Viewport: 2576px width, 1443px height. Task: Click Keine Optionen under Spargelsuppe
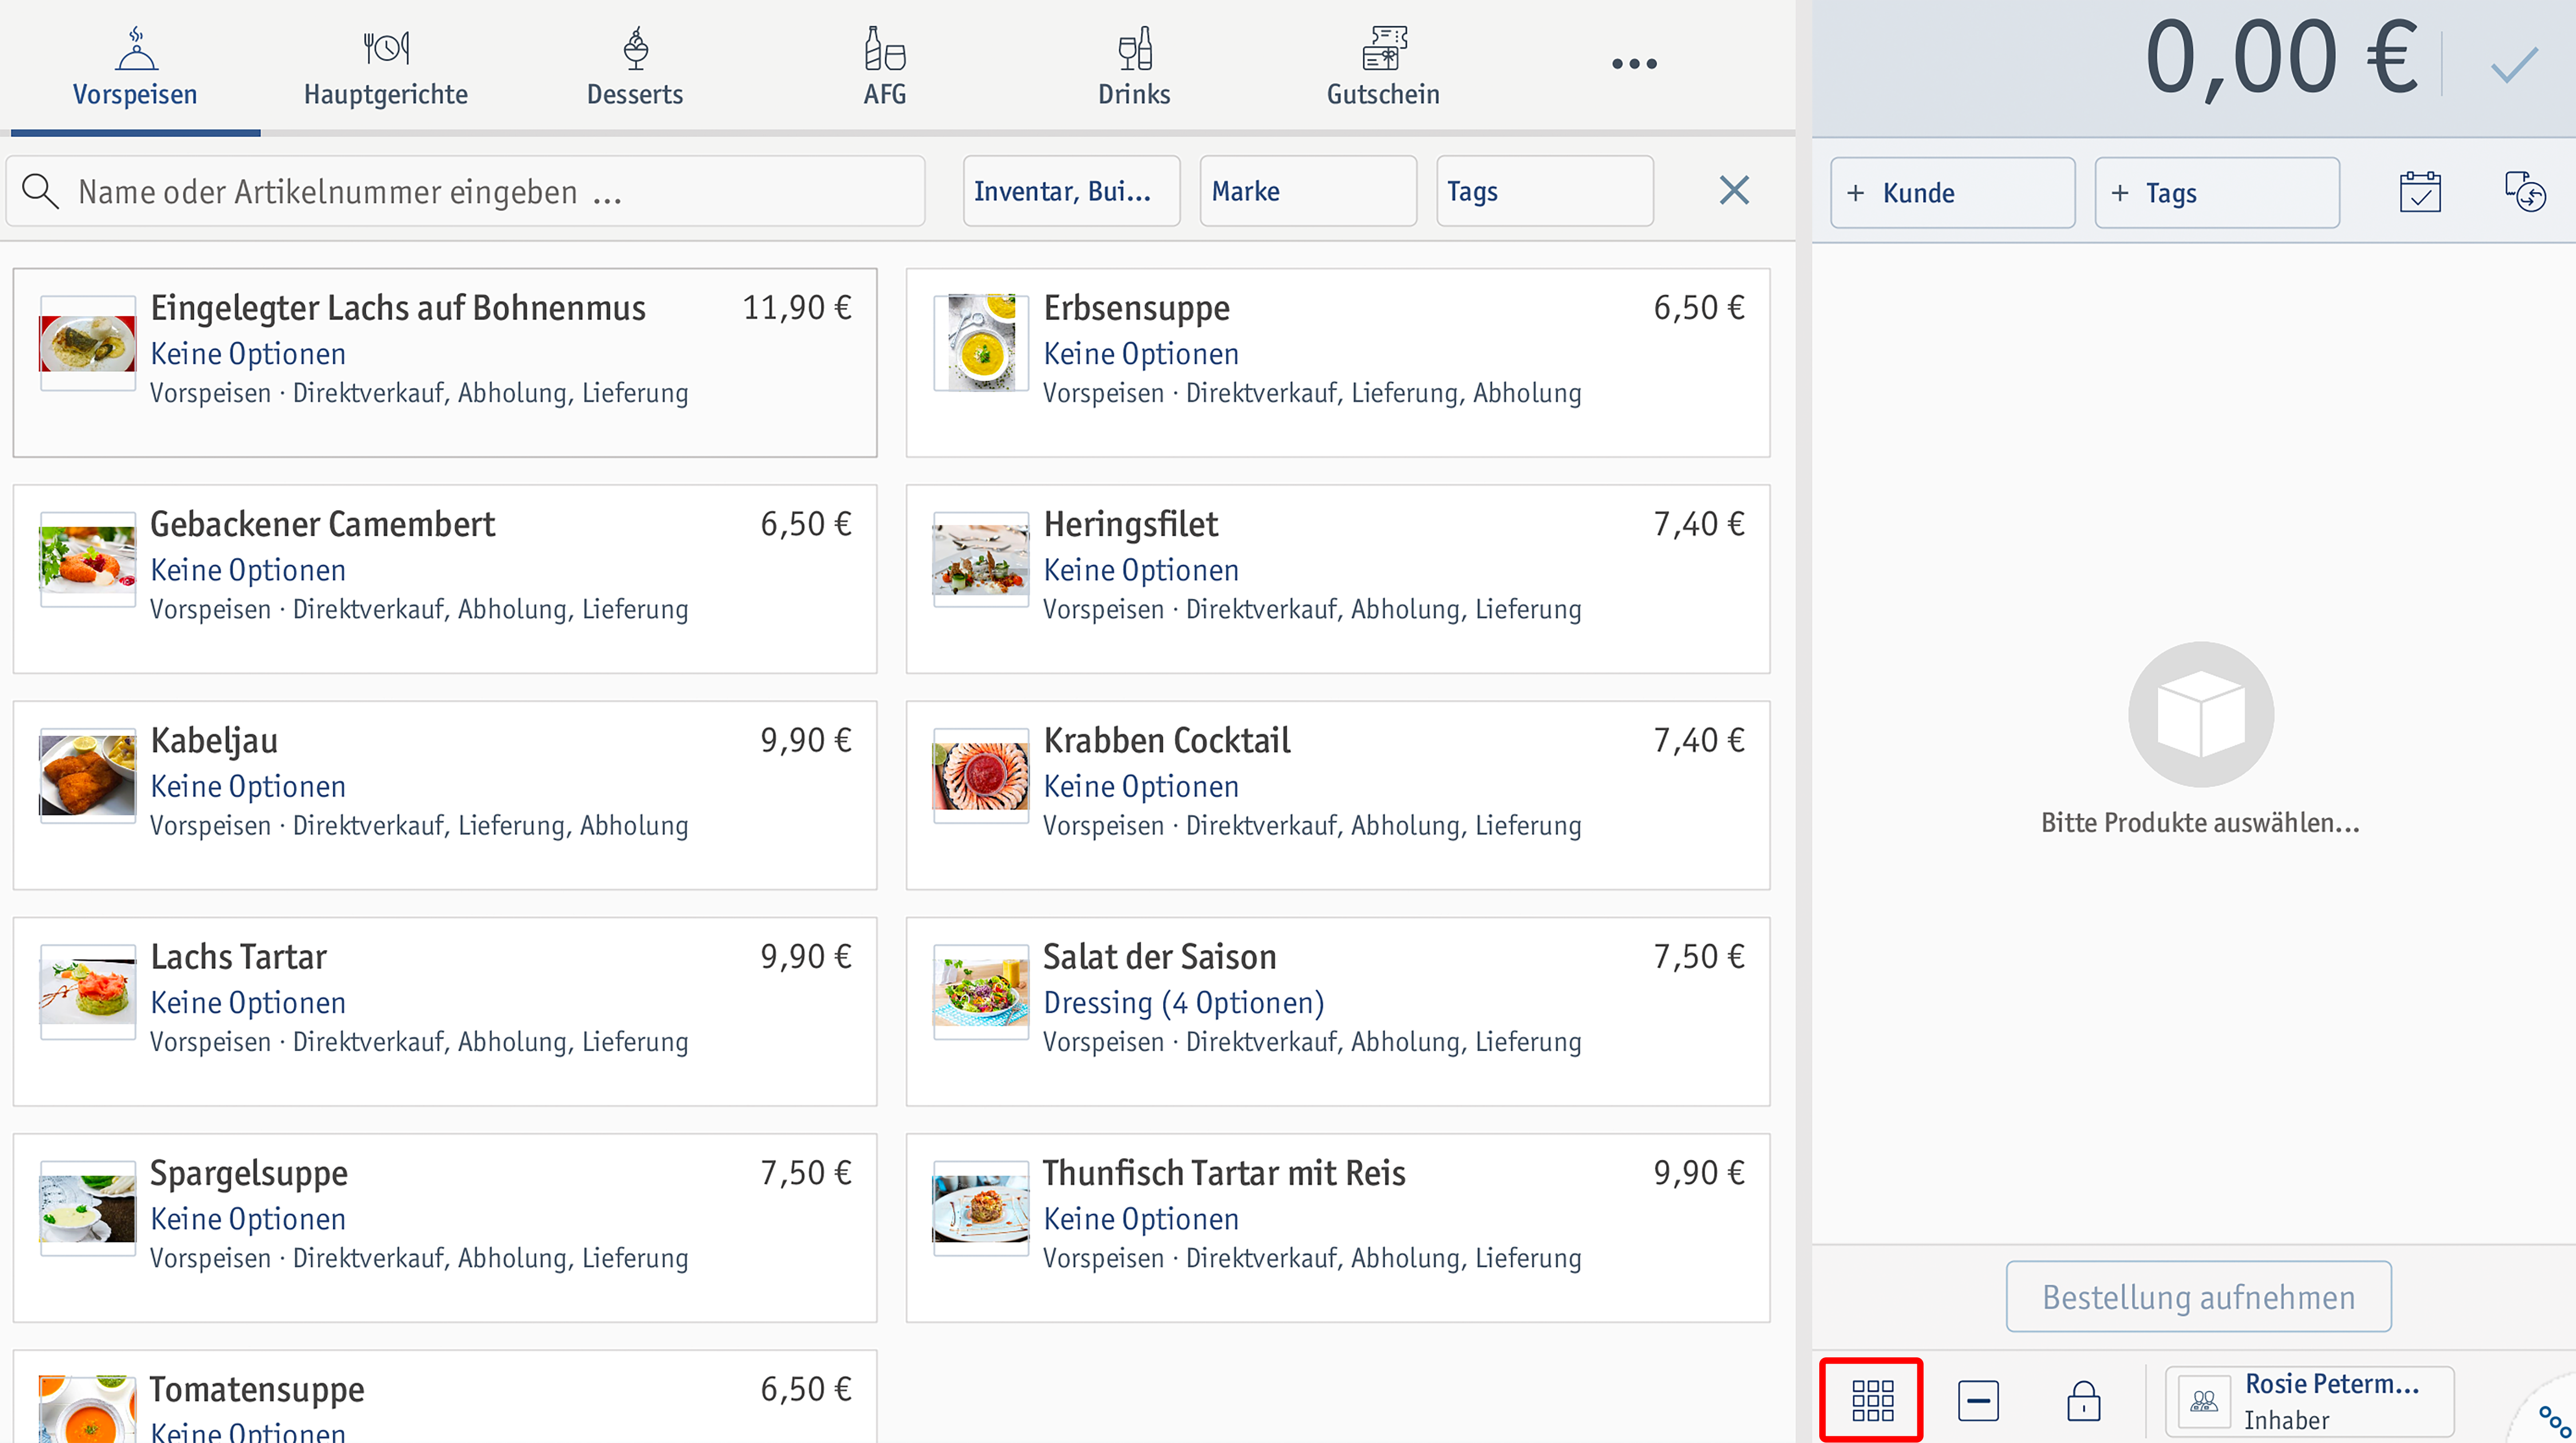pos(248,1220)
